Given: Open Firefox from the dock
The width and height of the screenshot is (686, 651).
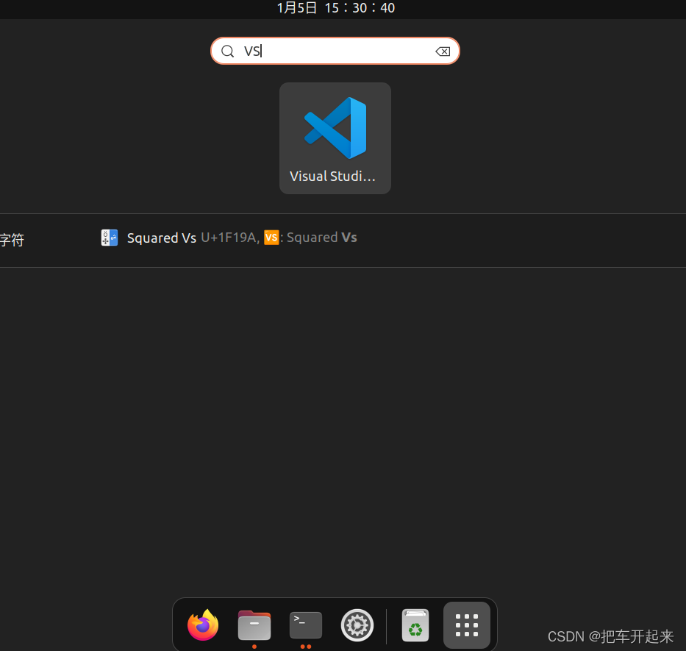Looking at the screenshot, I should 203,625.
